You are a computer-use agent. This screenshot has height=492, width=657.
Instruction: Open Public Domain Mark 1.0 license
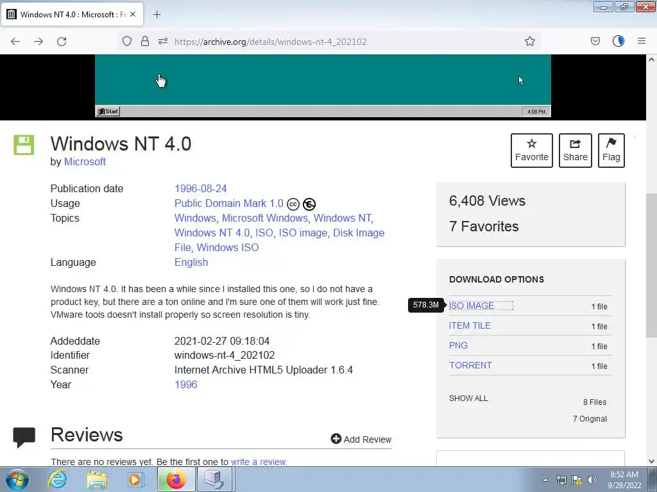[229, 203]
